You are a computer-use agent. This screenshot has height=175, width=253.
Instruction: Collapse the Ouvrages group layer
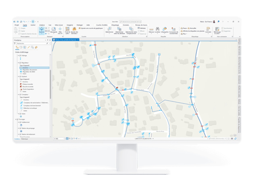point(16,119)
